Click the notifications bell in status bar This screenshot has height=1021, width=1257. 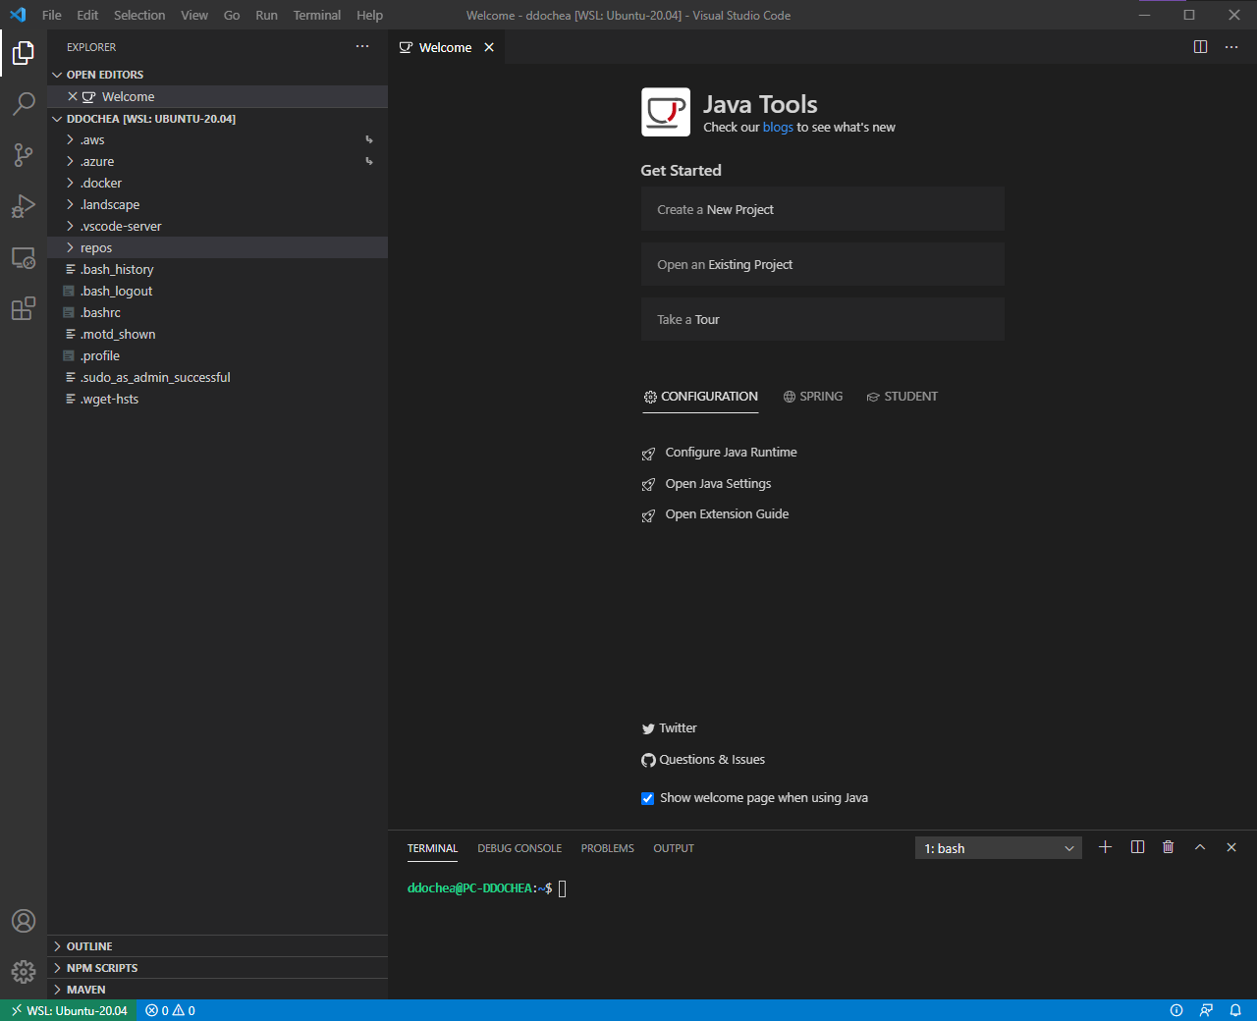(x=1235, y=1010)
